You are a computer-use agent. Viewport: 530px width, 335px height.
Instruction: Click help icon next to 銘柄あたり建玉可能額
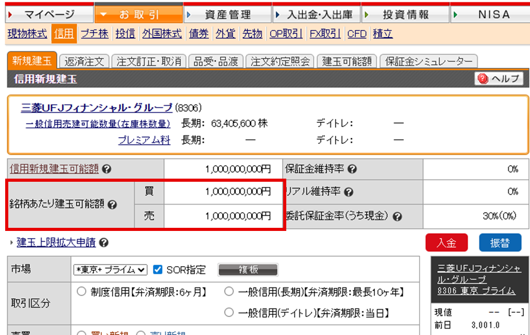112,205
